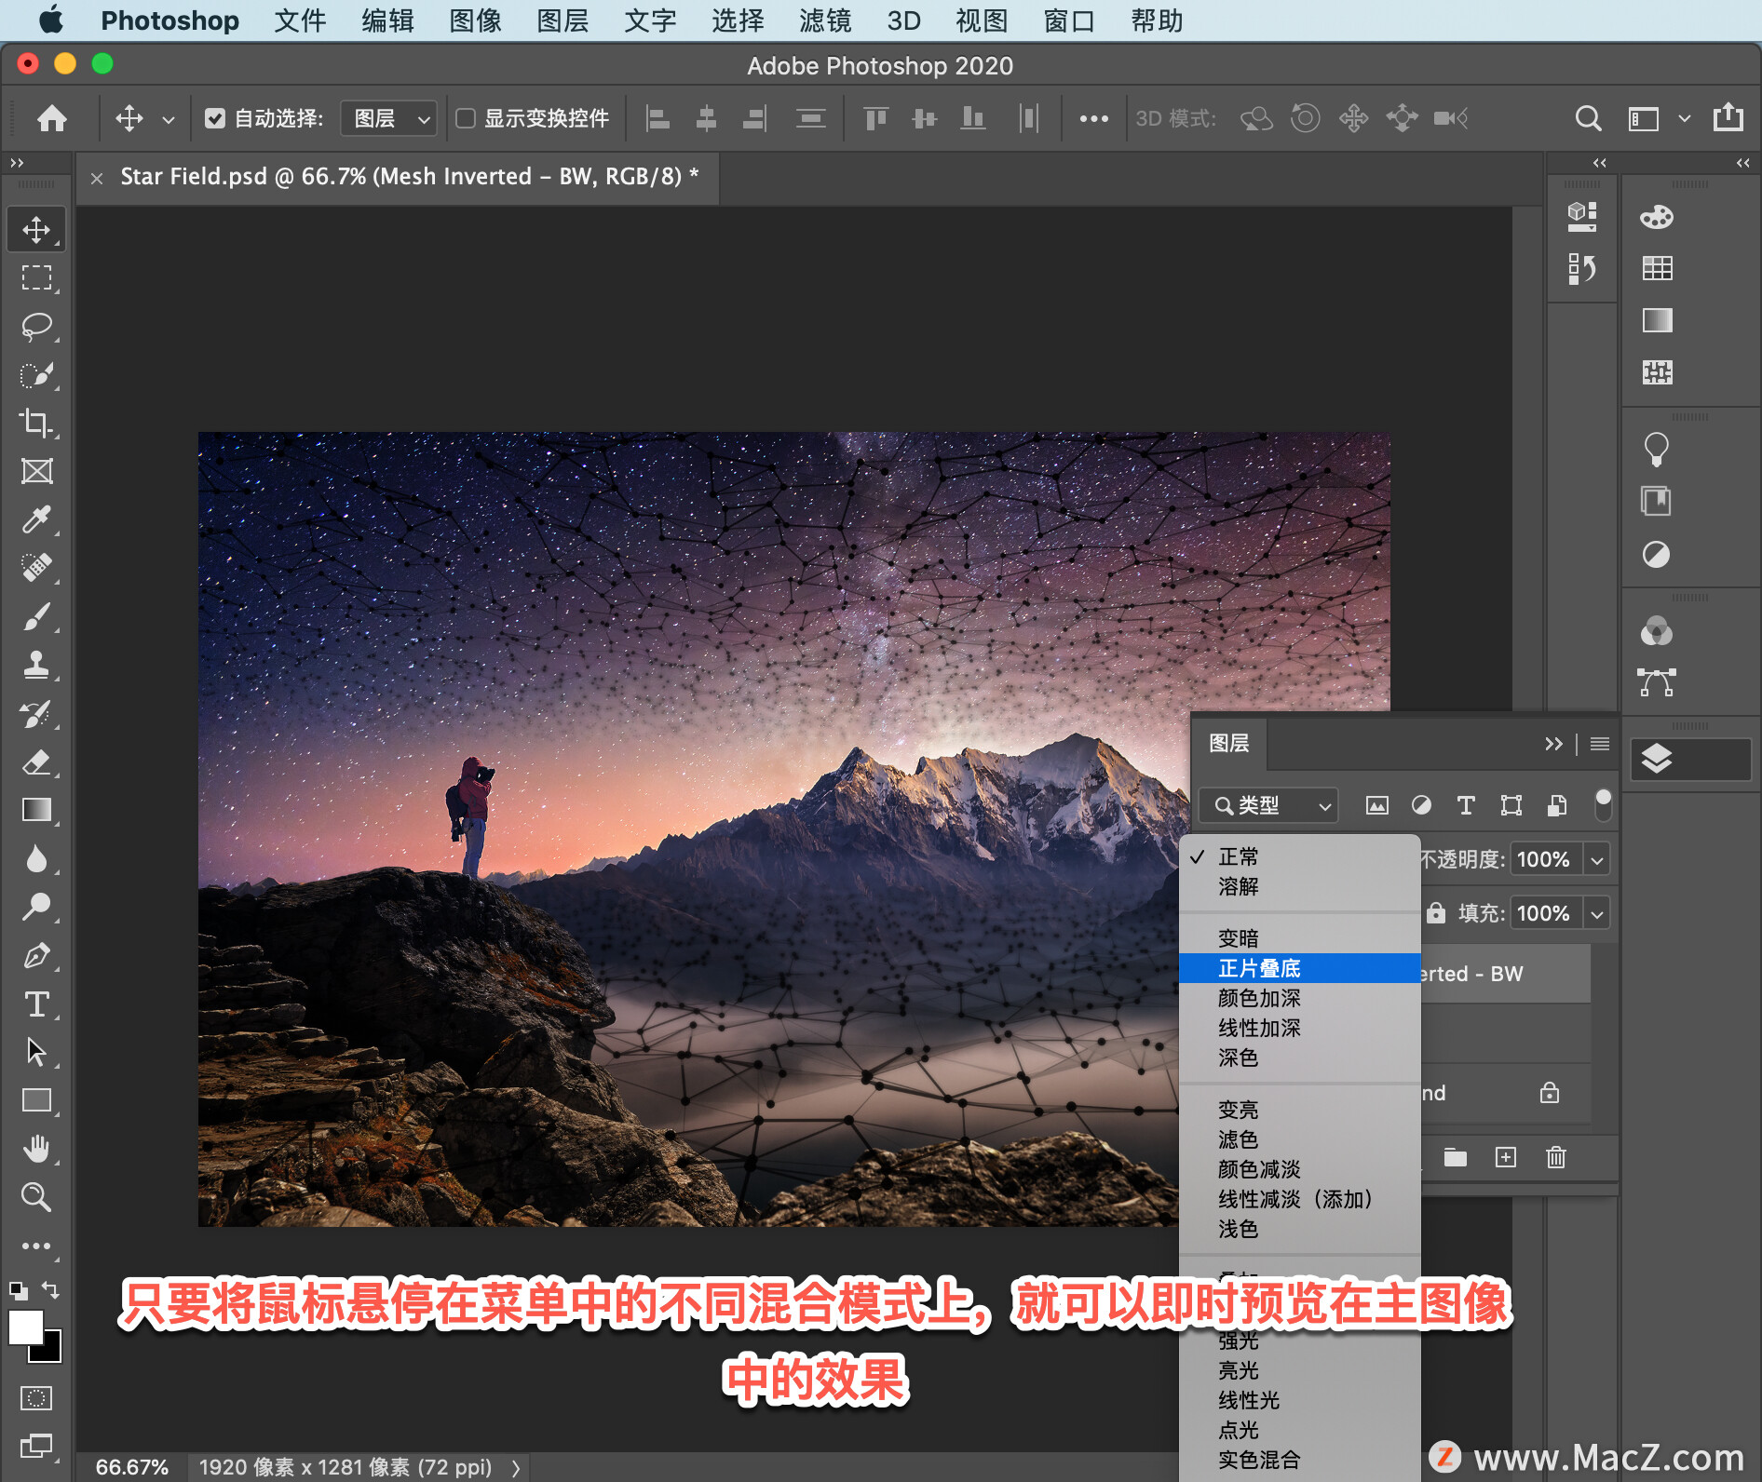Select the Eraser tool
The height and width of the screenshot is (1482, 1762).
click(36, 761)
